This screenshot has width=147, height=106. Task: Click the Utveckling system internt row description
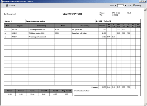pos(37,37)
